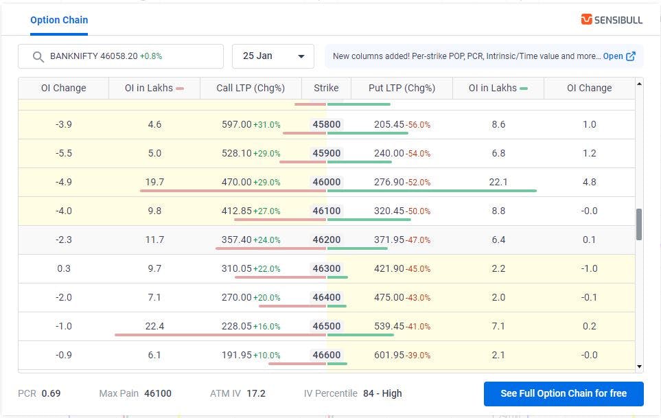Click put LTP 320.45 value
The height and width of the screenshot is (418, 661).
click(x=389, y=211)
